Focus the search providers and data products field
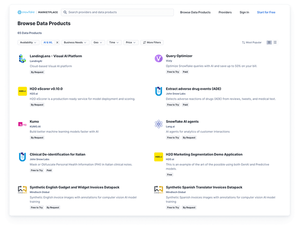Screen dimensions: 299x229 [117, 12]
